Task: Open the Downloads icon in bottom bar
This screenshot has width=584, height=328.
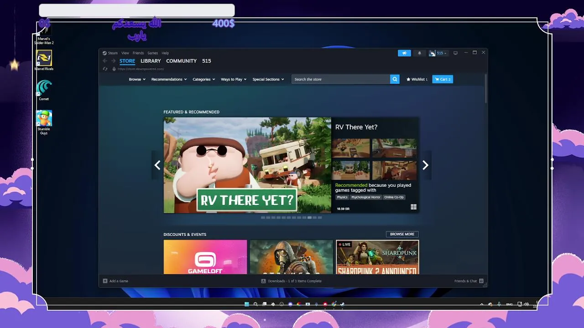Action: [263, 281]
